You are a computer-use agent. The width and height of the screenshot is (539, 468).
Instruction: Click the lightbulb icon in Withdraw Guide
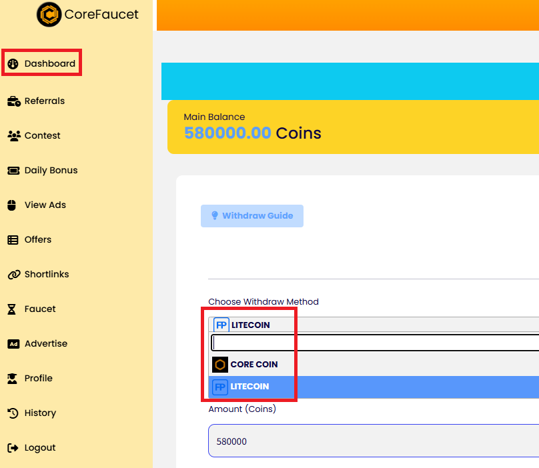coord(215,215)
